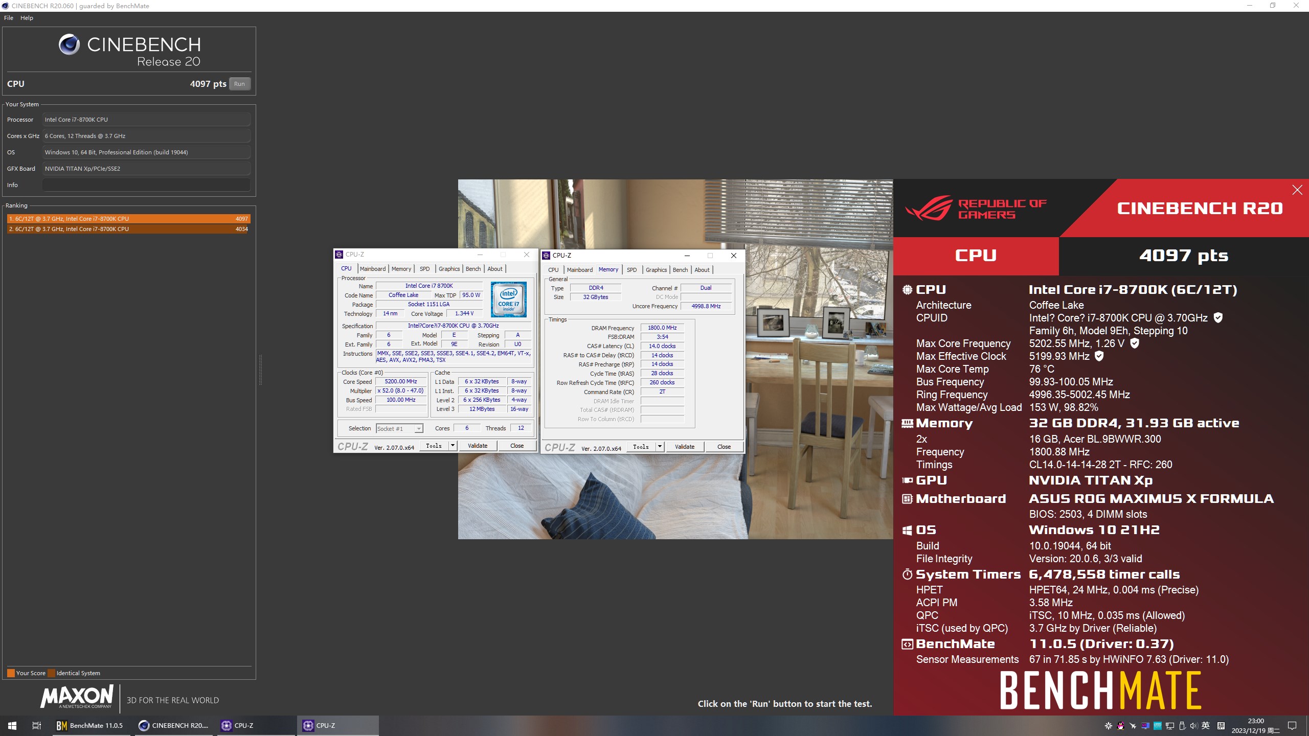Open SPD tab in right CPU-Z window
Viewport: 1309px width, 736px height.
pos(632,270)
